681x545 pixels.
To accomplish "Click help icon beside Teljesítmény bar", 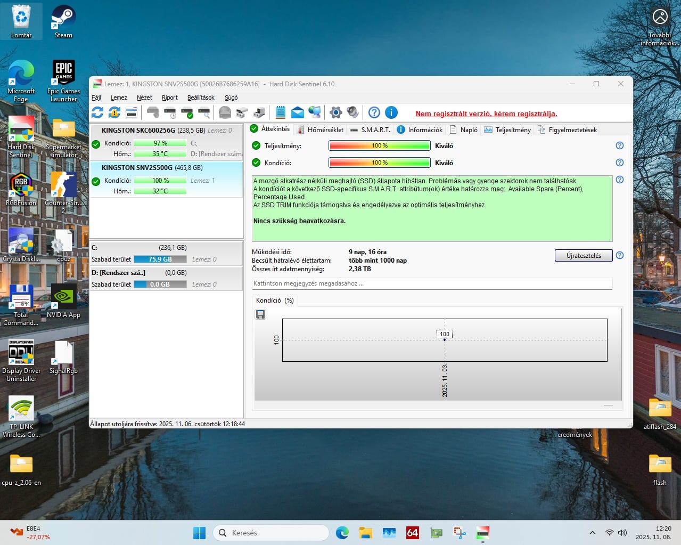I will pyautogui.click(x=620, y=145).
